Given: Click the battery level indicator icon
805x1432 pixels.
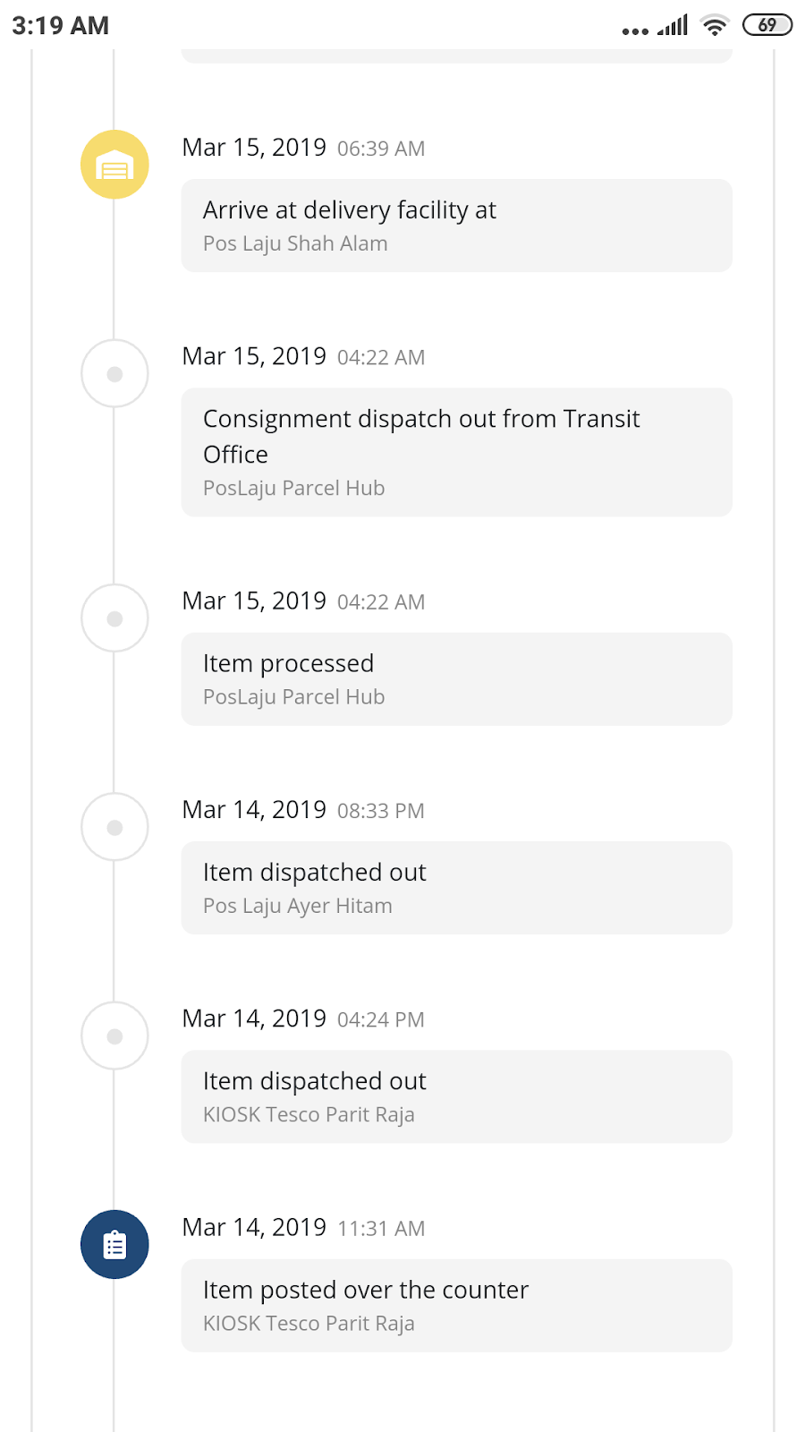Looking at the screenshot, I should coord(767,25).
